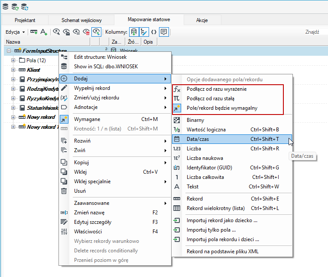This screenshot has width=328, height=277.
Task: Toggle the highlighted eye filter toolbar button
Action: click(97, 32)
